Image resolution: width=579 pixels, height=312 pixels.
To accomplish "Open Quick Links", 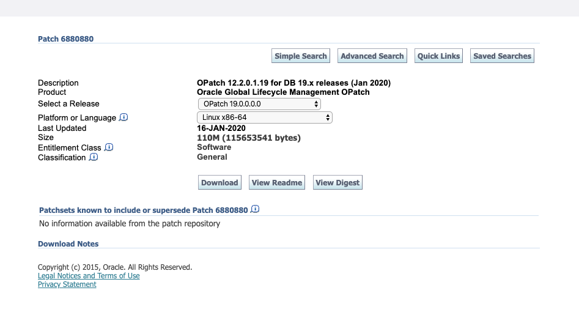I will point(438,56).
